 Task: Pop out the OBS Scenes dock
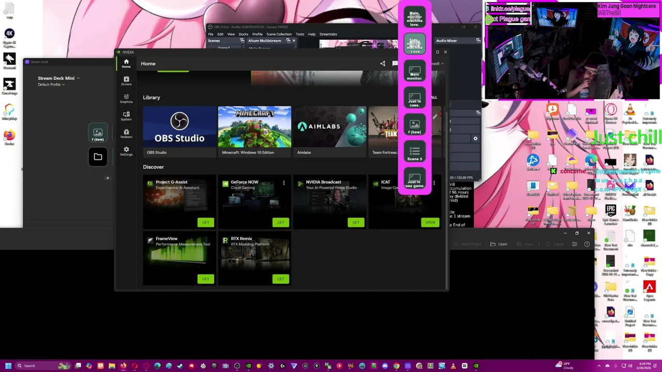point(242,41)
